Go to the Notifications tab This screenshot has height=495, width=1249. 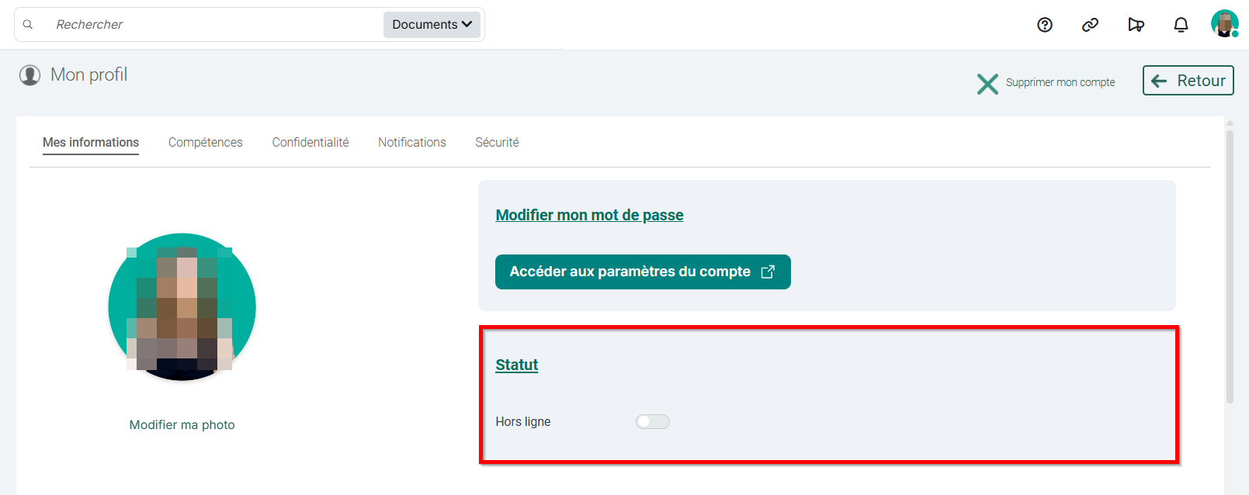click(x=412, y=143)
